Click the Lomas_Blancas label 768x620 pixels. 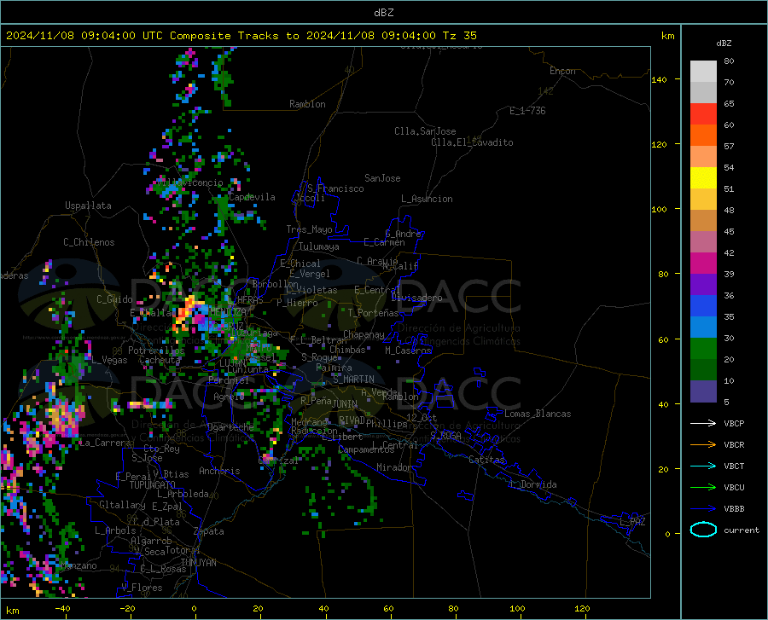[x=538, y=414]
